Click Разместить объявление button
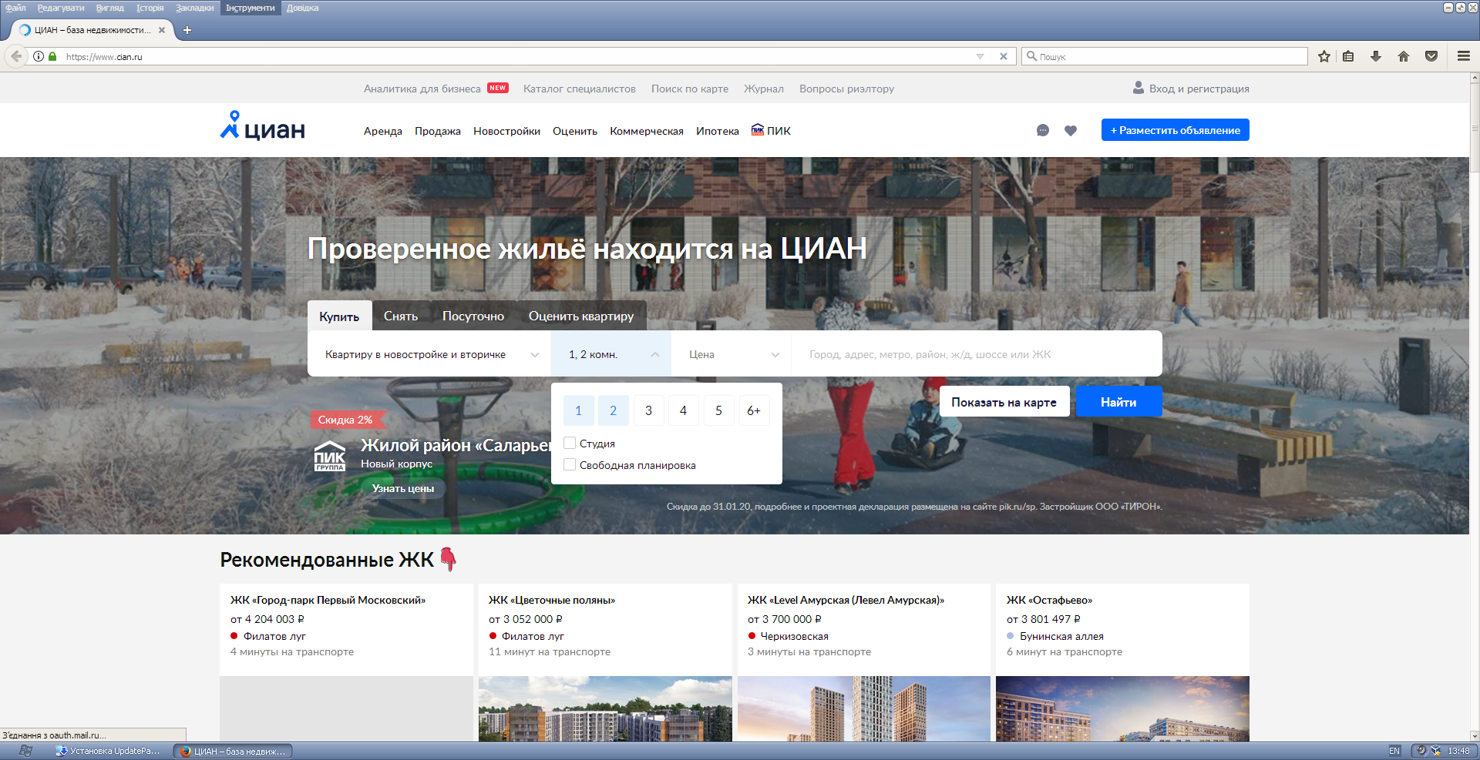This screenshot has width=1480, height=760. pos(1175,130)
